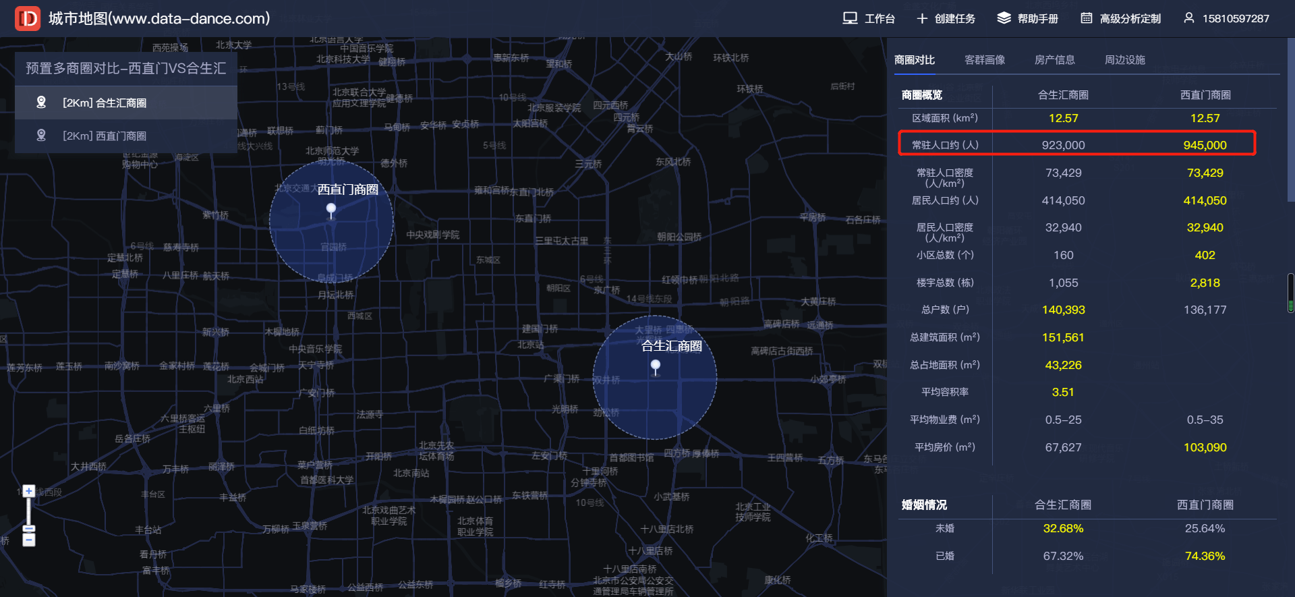Click the value 103,090
Viewport: 1295px width, 597px height.
(x=1205, y=447)
